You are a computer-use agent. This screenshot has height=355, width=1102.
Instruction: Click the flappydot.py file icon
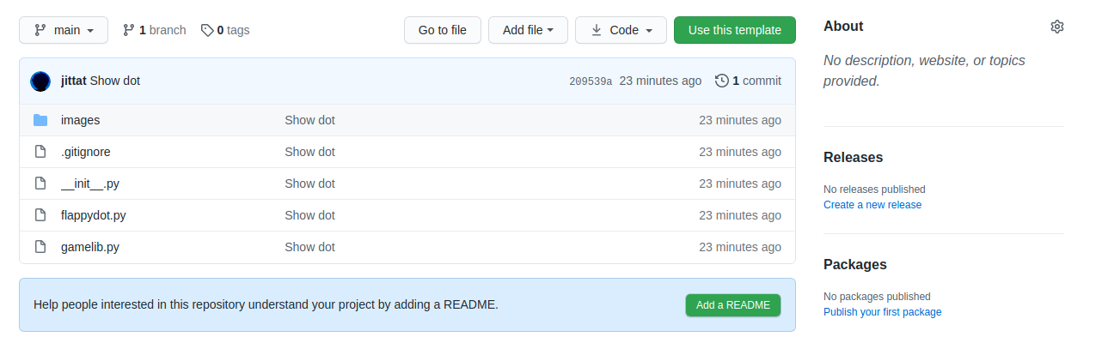point(40,215)
